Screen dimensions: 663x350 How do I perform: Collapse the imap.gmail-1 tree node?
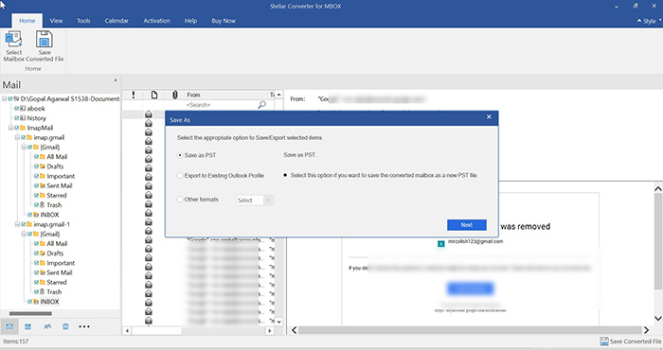17,224
